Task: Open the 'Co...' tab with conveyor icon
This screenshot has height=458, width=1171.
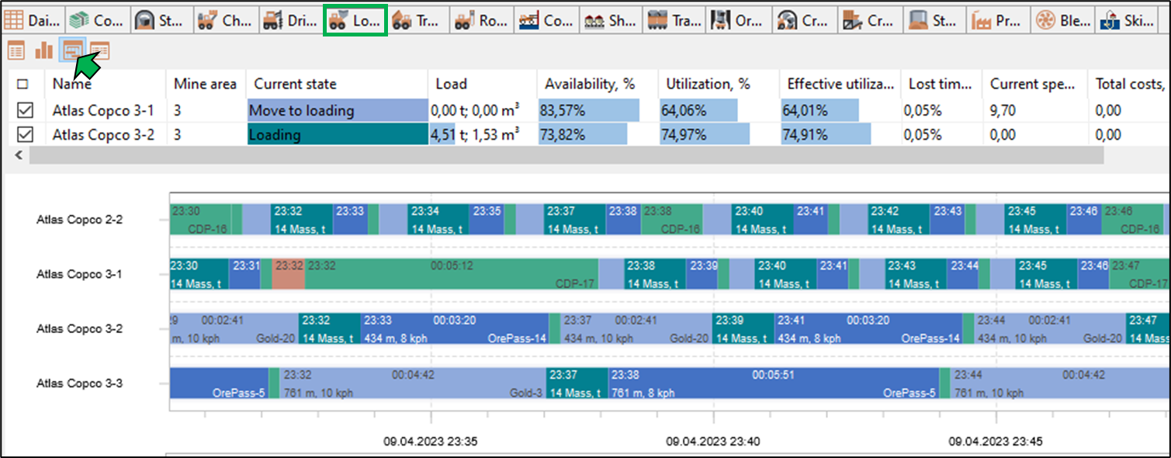Action: tap(546, 21)
